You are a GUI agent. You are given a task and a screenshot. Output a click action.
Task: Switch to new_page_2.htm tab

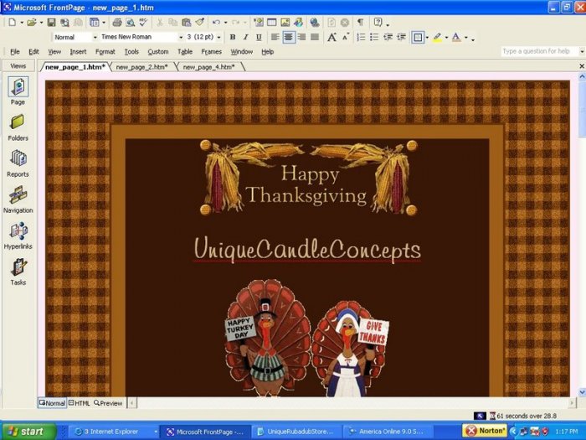coord(141,67)
